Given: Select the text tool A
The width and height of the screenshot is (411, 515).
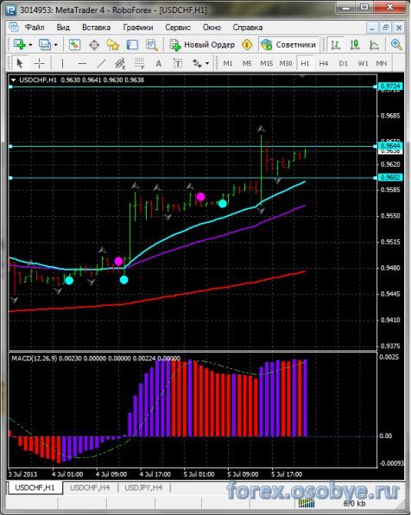Looking at the screenshot, I should point(159,63).
